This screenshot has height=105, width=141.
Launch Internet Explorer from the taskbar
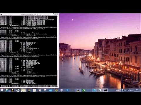[7, 90]
